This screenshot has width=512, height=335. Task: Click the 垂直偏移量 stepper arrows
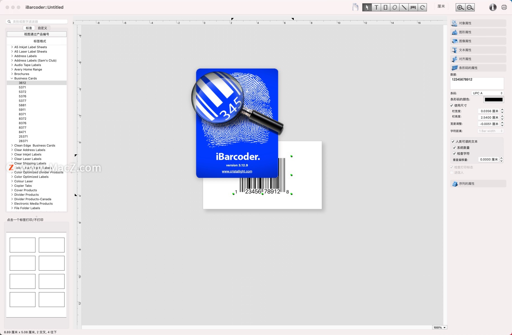pyautogui.click(x=501, y=160)
